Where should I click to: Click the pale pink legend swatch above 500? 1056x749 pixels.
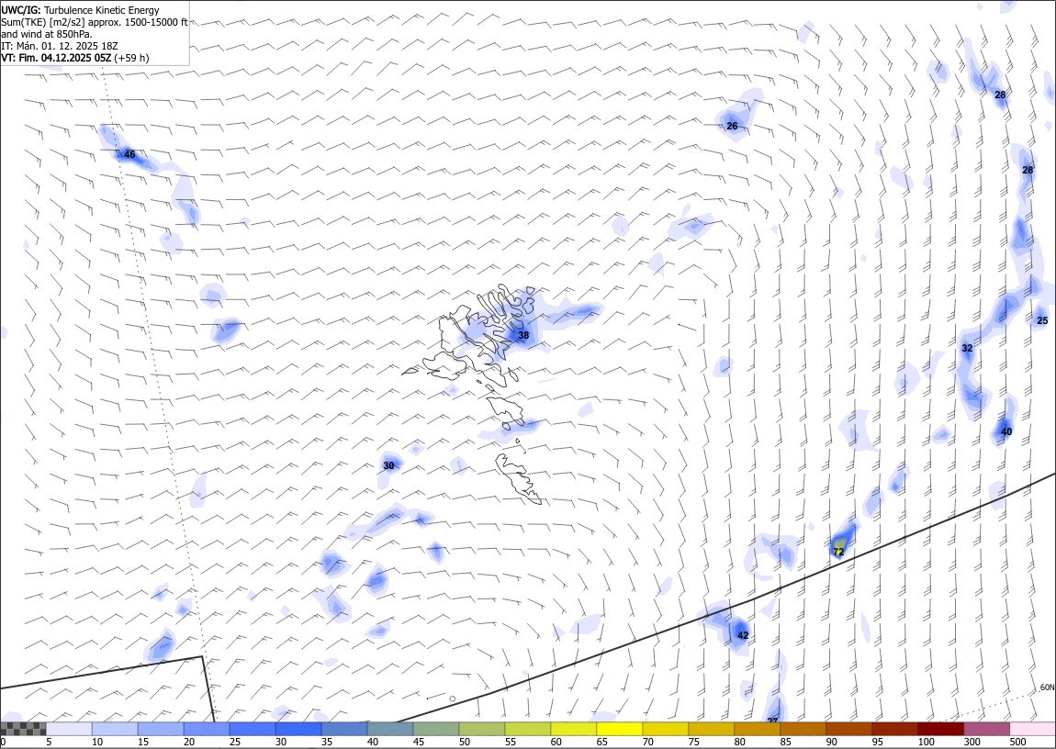(x=1032, y=729)
